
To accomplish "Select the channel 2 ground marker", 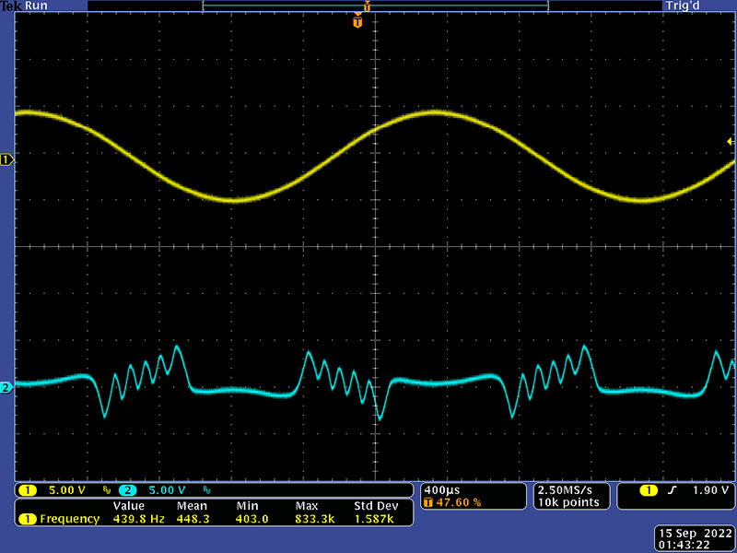I will 6,388.
